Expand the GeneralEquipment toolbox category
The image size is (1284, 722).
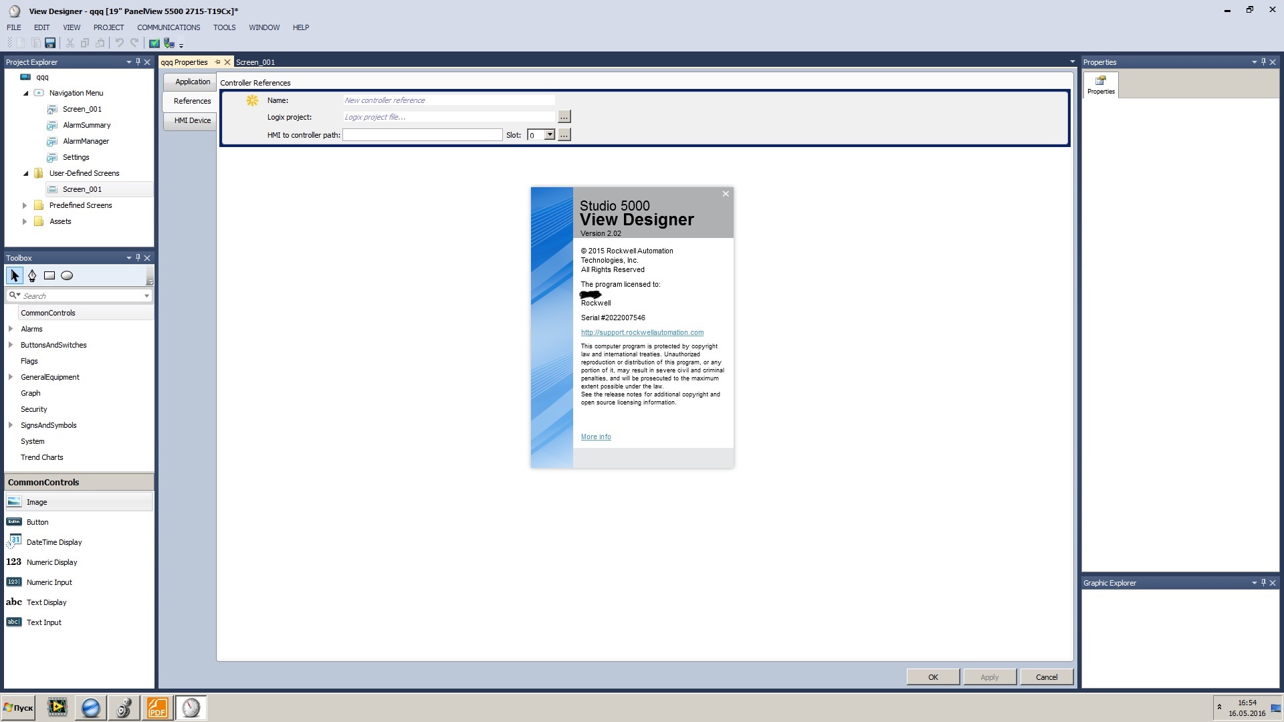pyautogui.click(x=11, y=377)
